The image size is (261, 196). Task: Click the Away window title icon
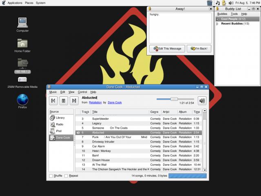click(x=150, y=9)
